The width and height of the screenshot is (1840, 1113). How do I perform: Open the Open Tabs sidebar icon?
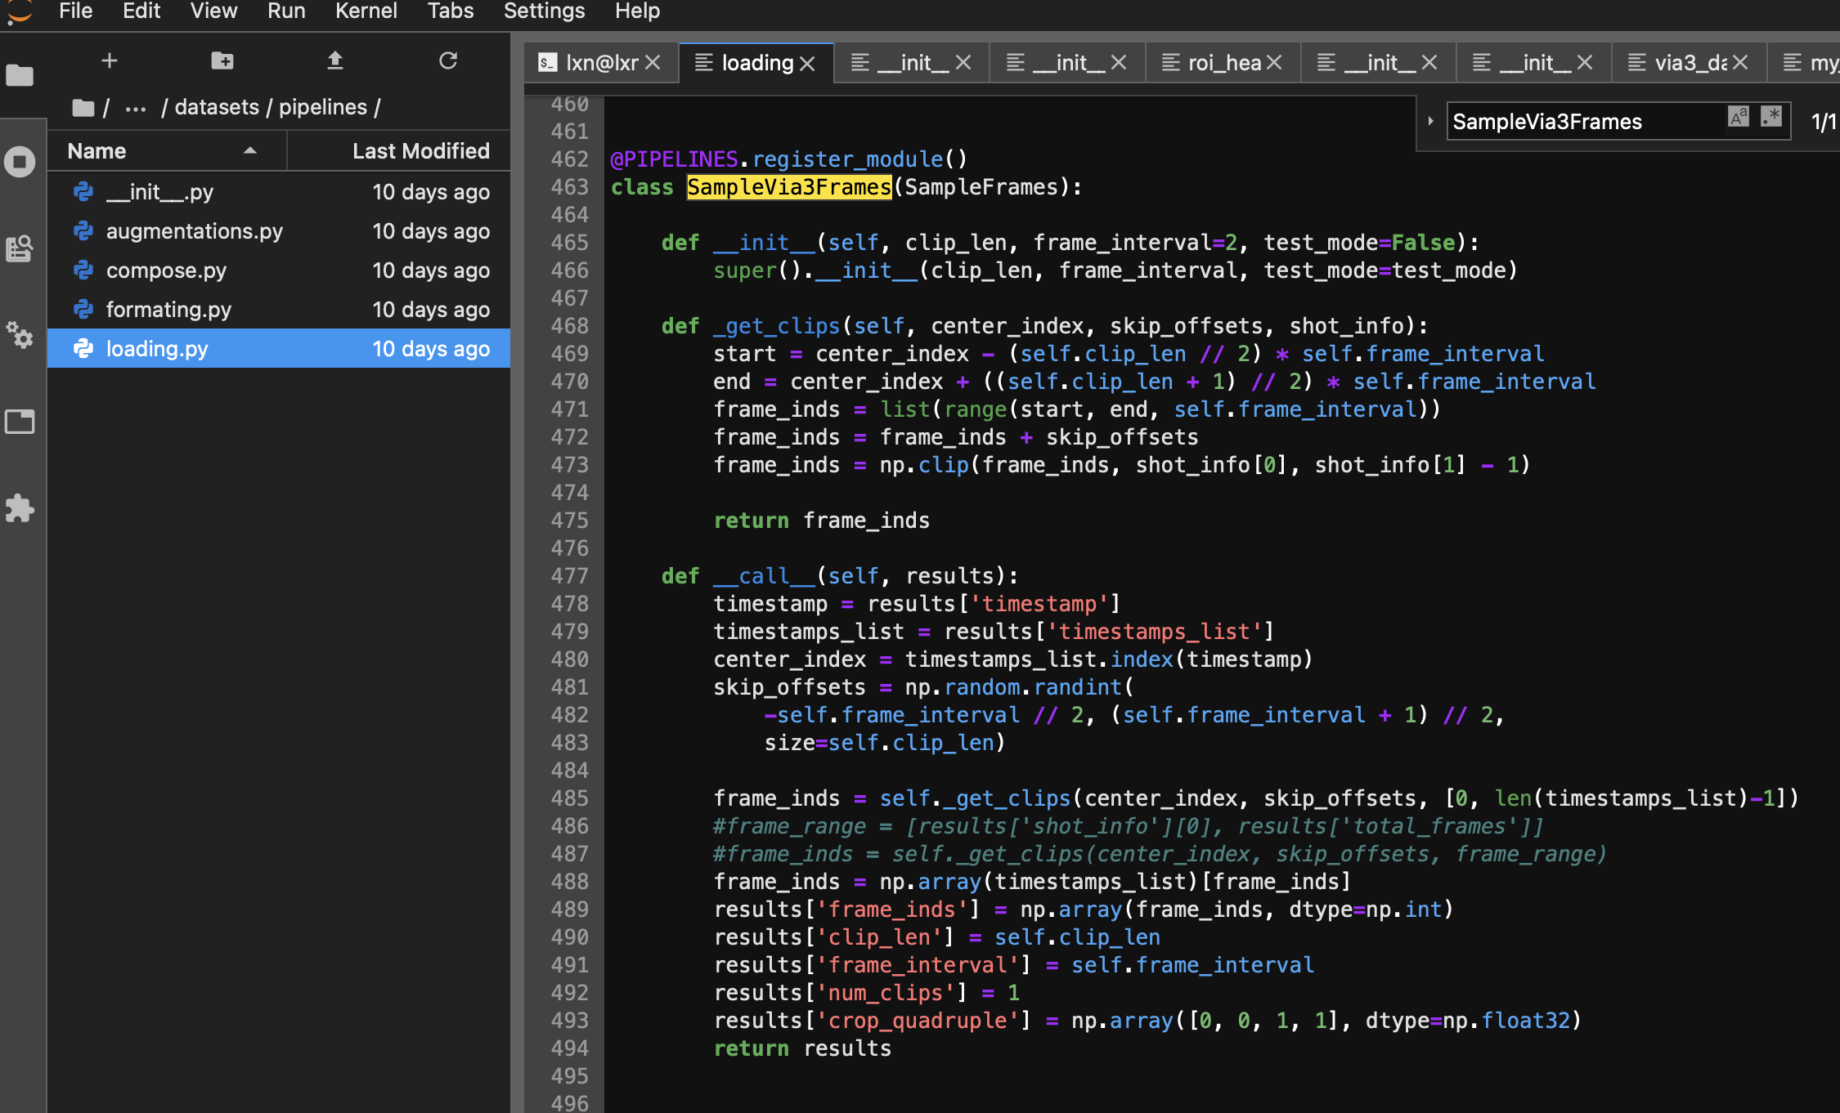pos(20,422)
